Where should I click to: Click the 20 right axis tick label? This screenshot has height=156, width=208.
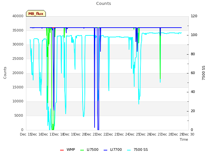click(193, 111)
